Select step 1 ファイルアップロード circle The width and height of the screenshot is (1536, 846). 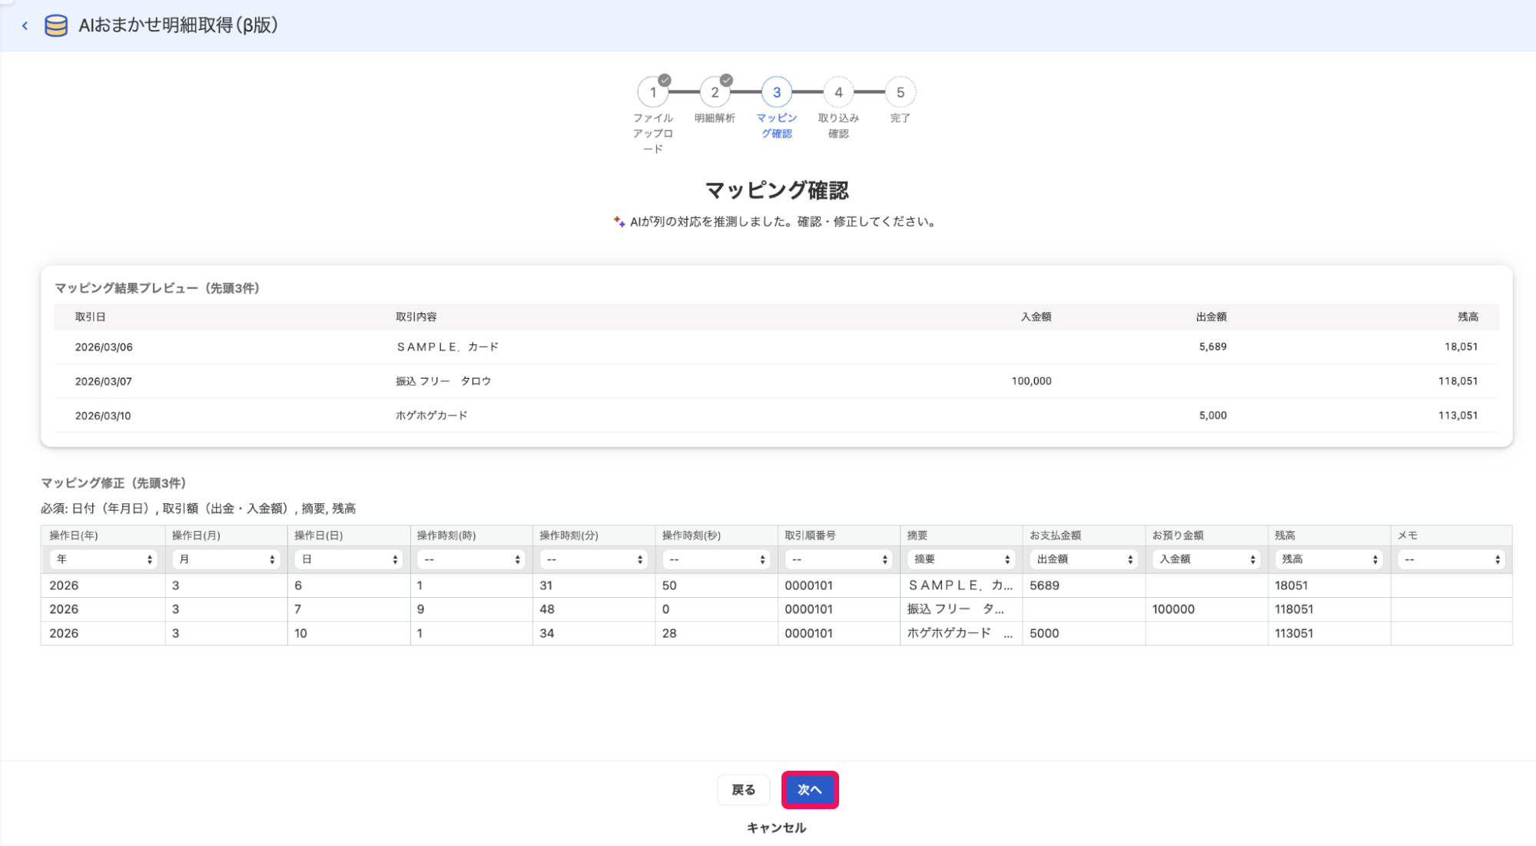(x=653, y=92)
